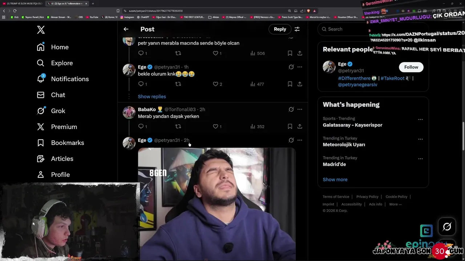This screenshot has width=465, height=261.
Task: Repost BabaKo's 'Merab yandan' comment
Action: click(x=178, y=127)
